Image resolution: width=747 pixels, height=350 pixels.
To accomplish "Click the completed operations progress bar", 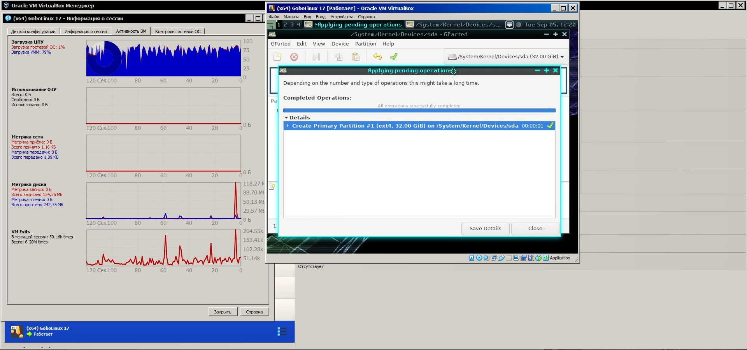I will [x=419, y=110].
